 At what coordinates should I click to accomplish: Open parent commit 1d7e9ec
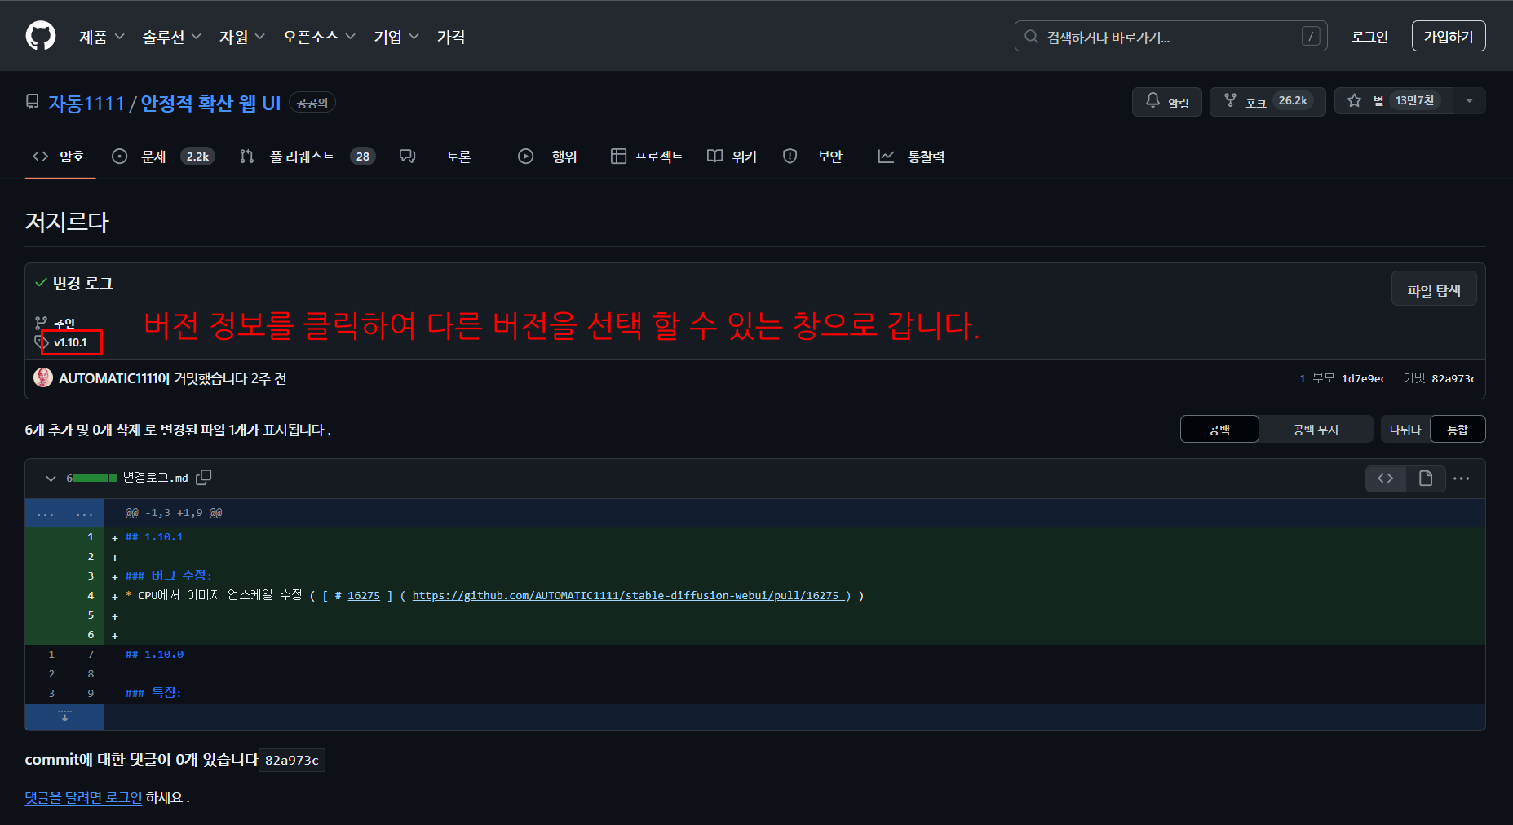(1364, 378)
